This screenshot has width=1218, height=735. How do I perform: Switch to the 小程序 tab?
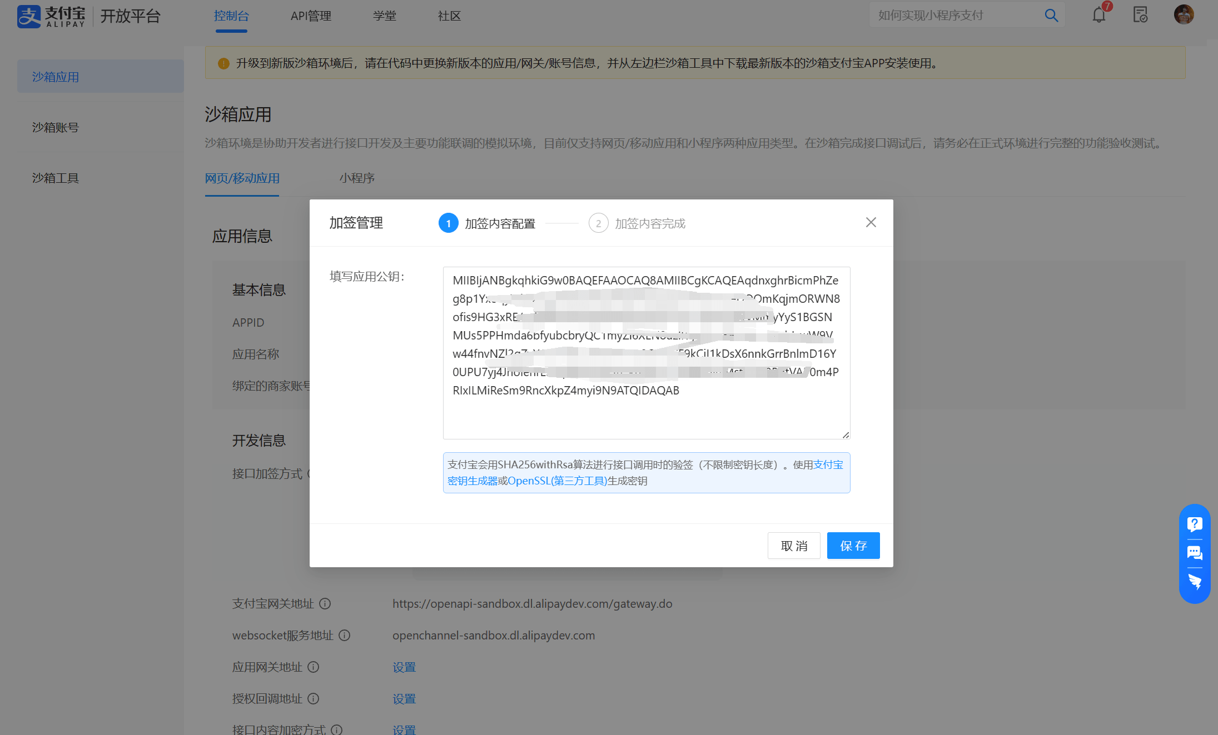357,178
